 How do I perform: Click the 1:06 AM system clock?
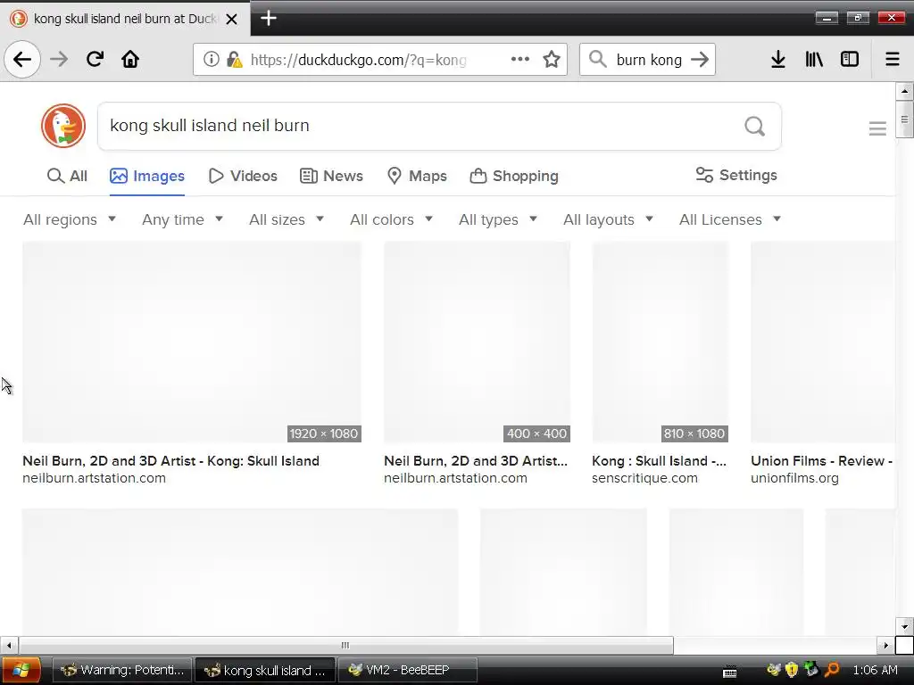875,670
